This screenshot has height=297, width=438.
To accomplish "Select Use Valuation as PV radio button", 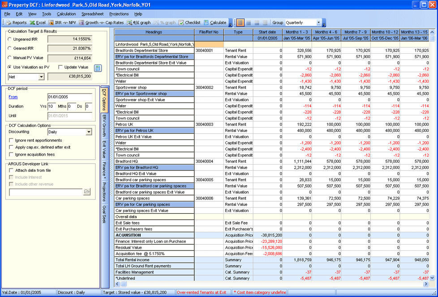I will point(10,67).
